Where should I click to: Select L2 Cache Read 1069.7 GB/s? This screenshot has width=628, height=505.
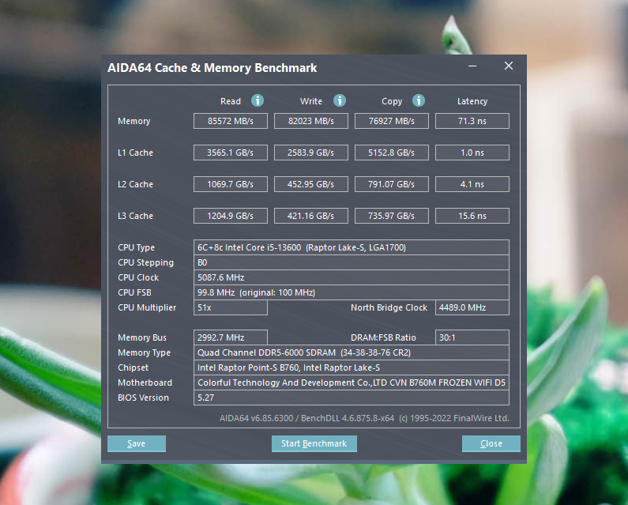click(231, 184)
